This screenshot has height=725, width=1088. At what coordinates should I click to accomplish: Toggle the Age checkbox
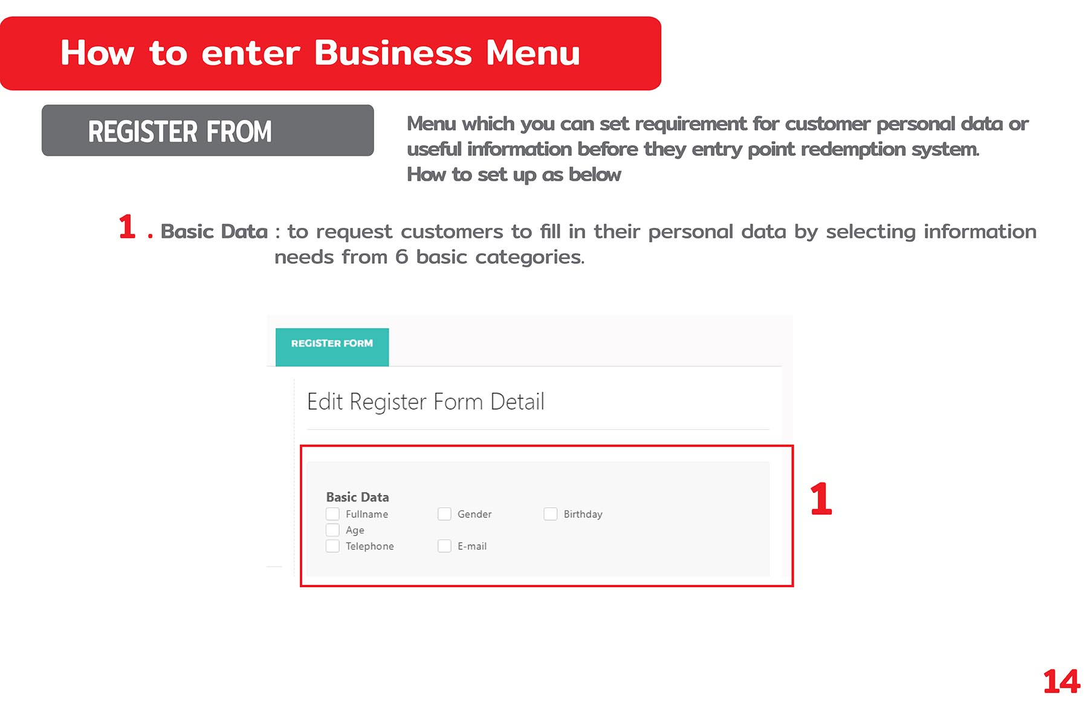click(332, 530)
